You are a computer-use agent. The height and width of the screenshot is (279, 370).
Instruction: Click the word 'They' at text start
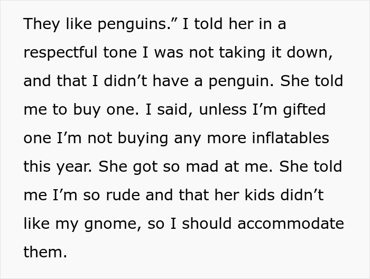pyautogui.click(x=42, y=24)
